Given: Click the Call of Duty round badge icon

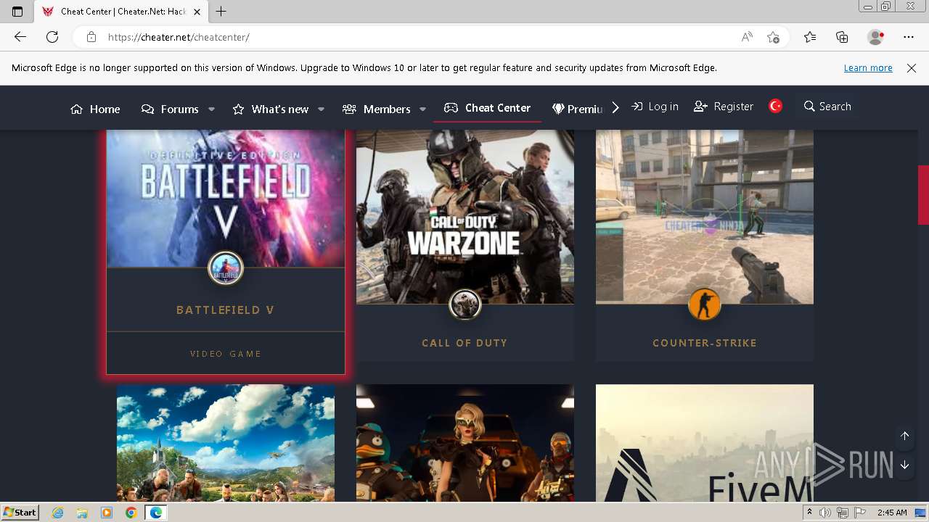Looking at the screenshot, I should click(x=465, y=304).
